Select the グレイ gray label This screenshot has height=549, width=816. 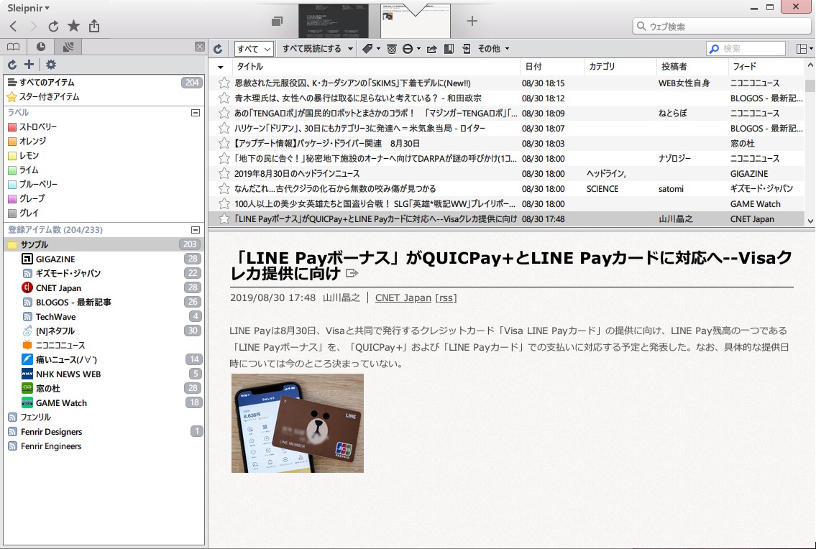click(x=104, y=213)
